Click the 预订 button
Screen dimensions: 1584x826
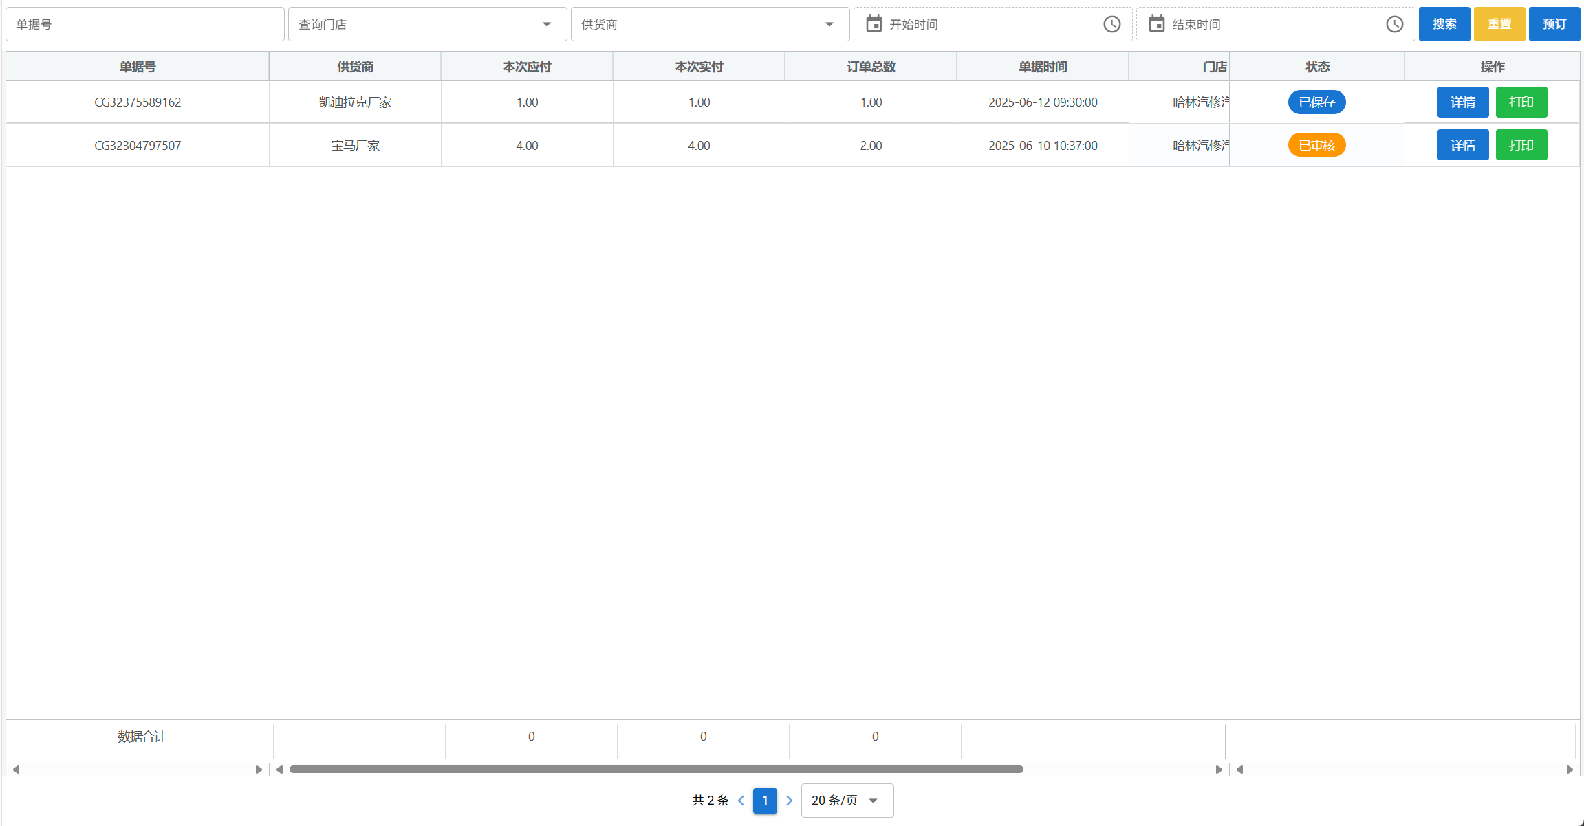pos(1554,24)
